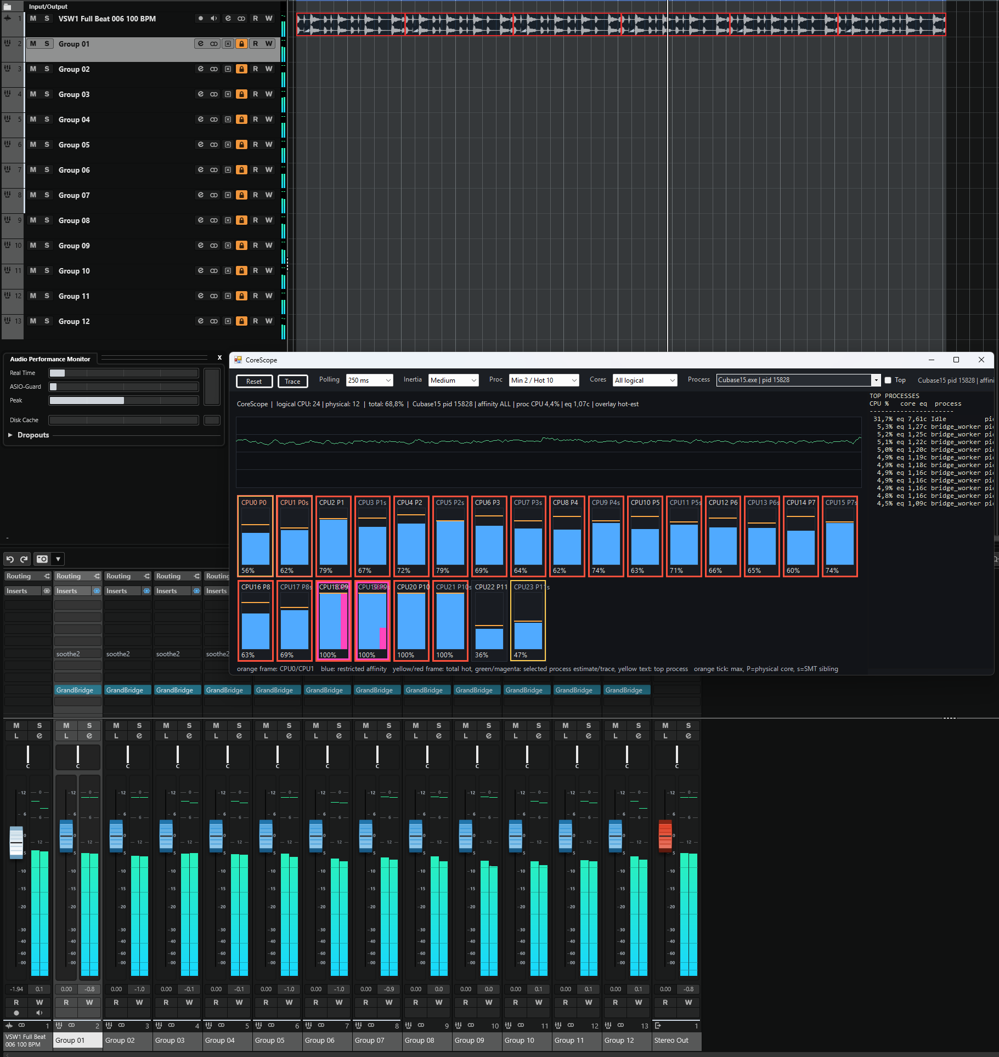The image size is (999, 1057).
Task: Toggle monitor speaker on VSW1 Full Beat track
Action: coord(214,19)
